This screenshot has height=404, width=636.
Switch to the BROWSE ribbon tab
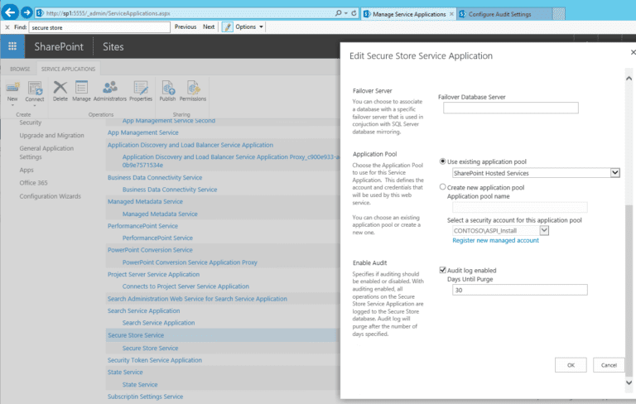point(20,69)
